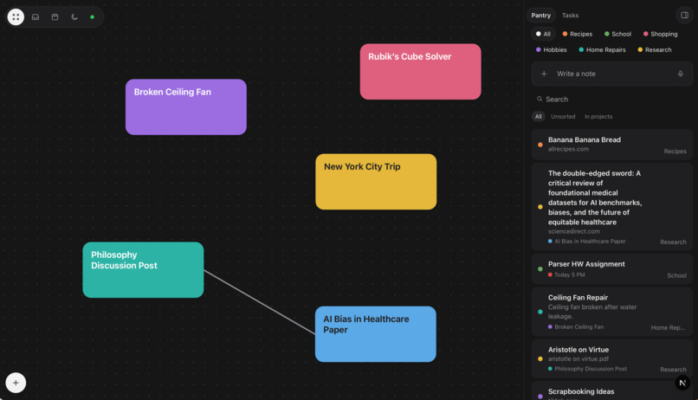Screen dimensions: 698x400
Task: Click the Write a note field
Action: [x=611, y=74]
